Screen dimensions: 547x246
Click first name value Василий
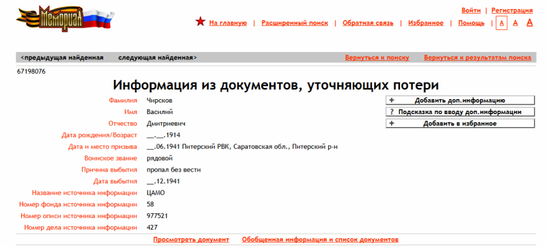coord(160,112)
